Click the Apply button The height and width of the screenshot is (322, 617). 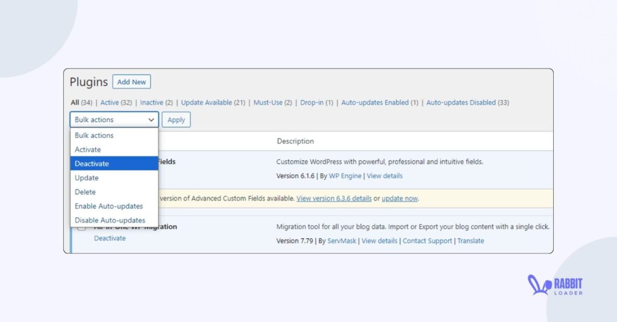point(176,120)
